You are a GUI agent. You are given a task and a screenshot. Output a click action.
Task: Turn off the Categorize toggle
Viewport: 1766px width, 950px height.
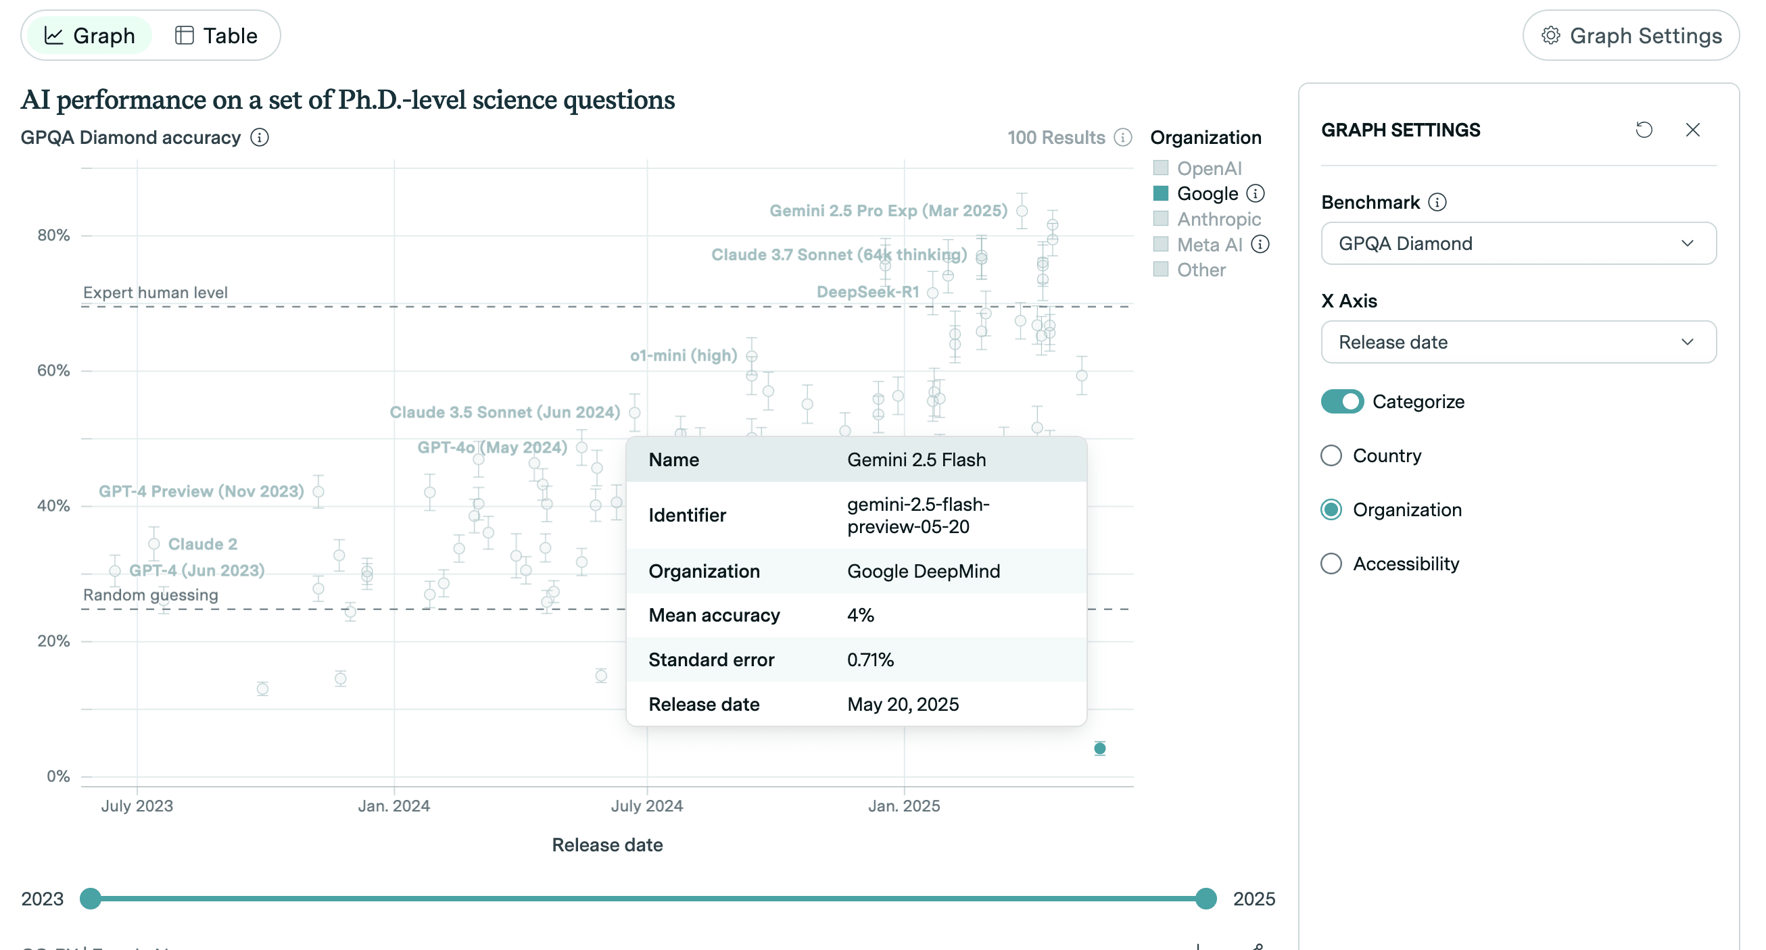[x=1342, y=402]
